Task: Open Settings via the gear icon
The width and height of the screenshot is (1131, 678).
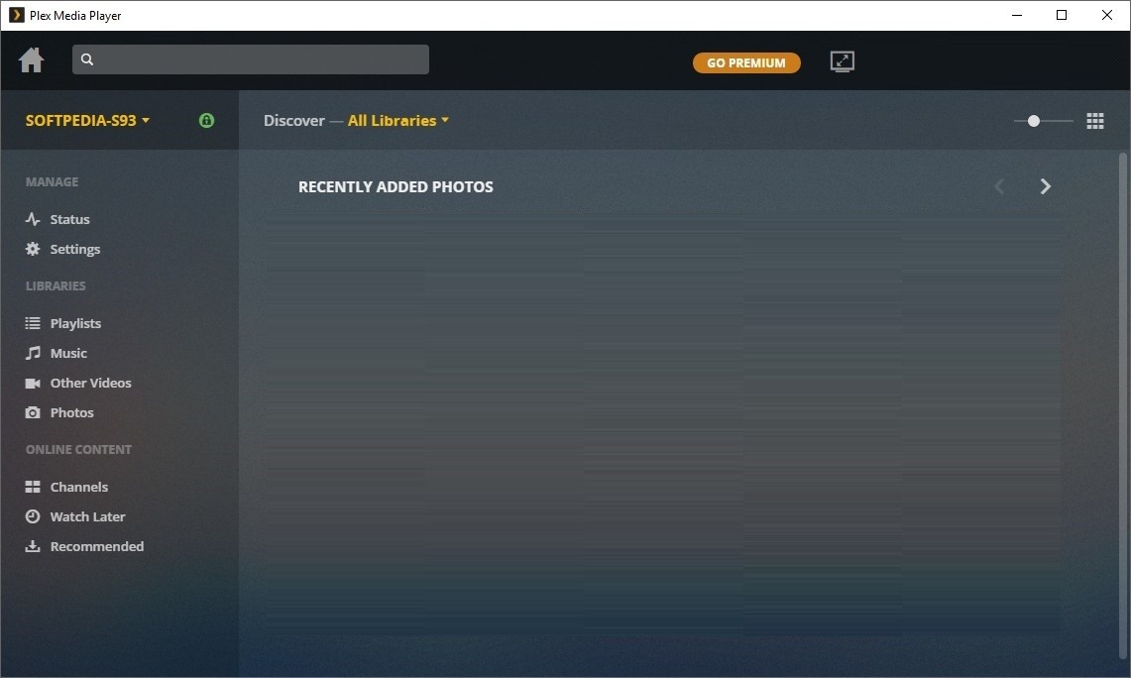Action: point(33,249)
